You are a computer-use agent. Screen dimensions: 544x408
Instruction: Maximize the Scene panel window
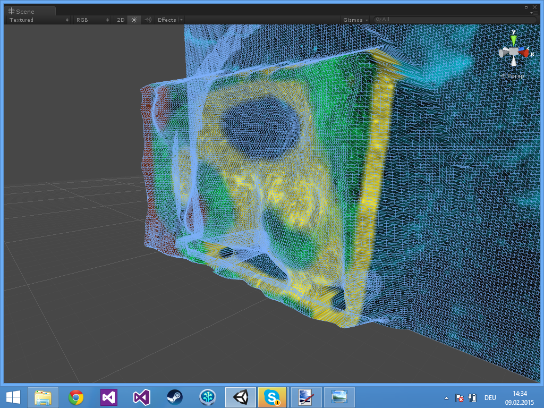point(526,7)
